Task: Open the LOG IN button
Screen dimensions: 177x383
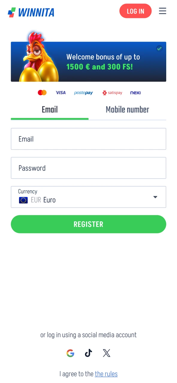Action: click(135, 11)
